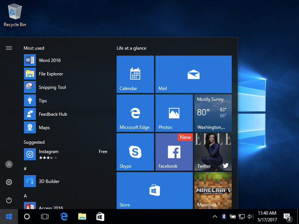Screen dimensions: 299x224
Task: Open the Facebook tile marked New
Action: tap(174, 152)
